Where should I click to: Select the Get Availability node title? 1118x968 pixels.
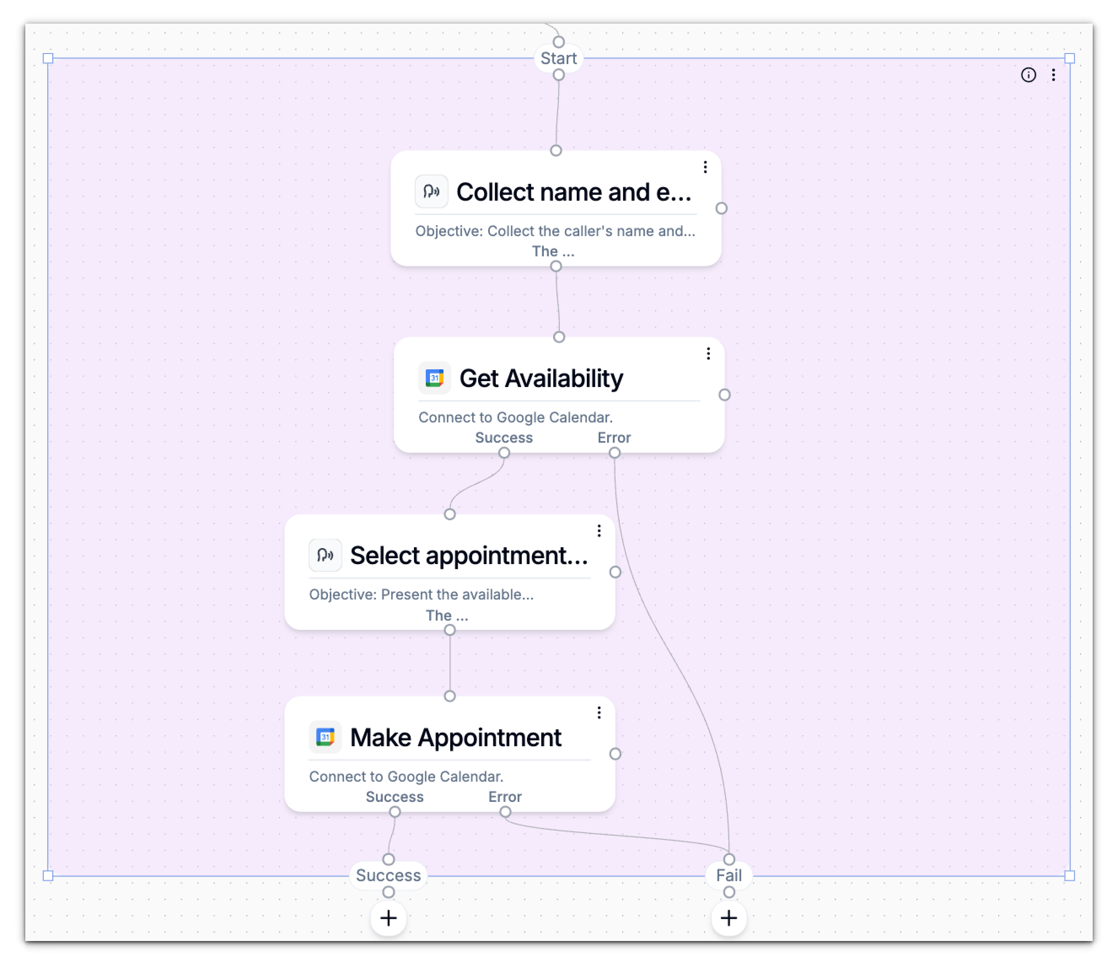click(540, 378)
